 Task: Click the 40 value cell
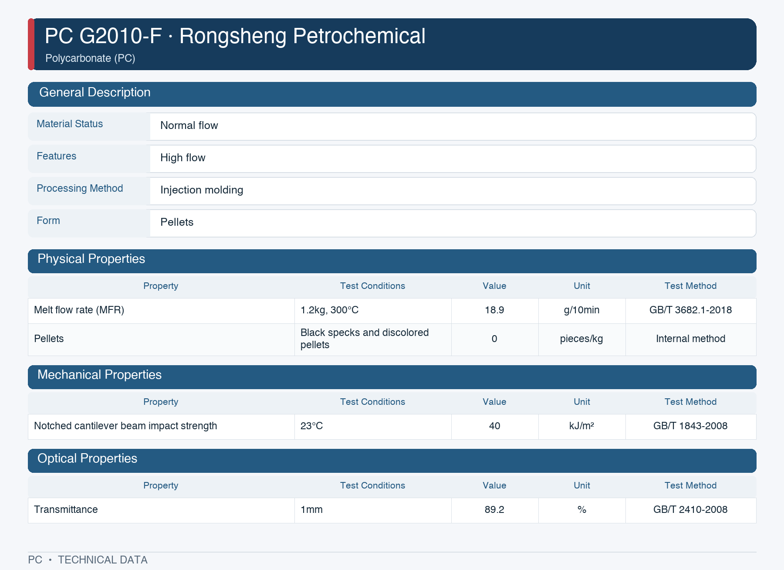pyautogui.click(x=495, y=426)
